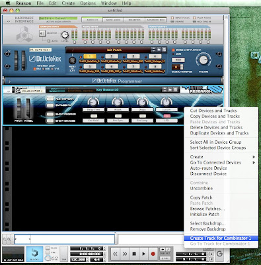Click the Combinator mod wheel
Image resolution: width=261 pixels, height=265 pixels.
[x=28, y=109]
